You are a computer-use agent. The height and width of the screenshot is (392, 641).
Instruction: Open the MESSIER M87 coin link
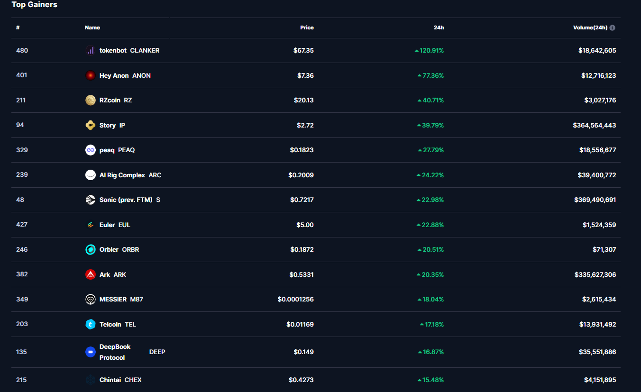coord(113,299)
